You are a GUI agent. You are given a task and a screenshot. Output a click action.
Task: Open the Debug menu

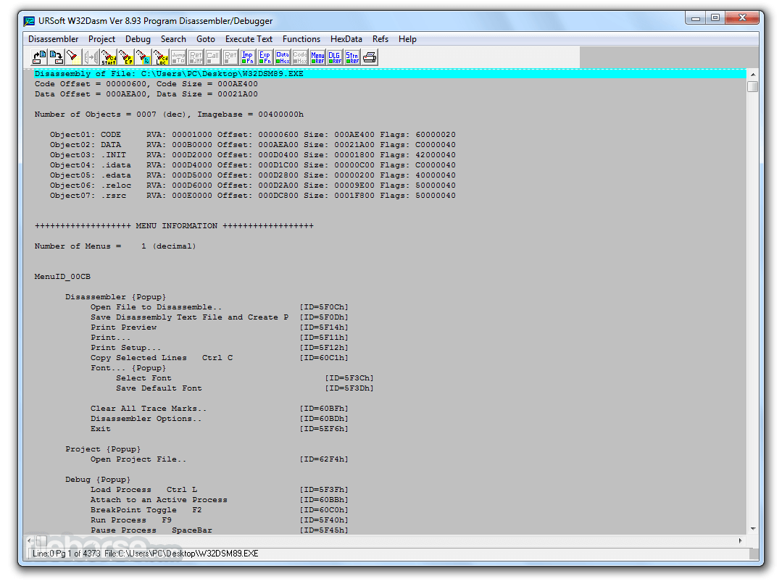(x=138, y=39)
